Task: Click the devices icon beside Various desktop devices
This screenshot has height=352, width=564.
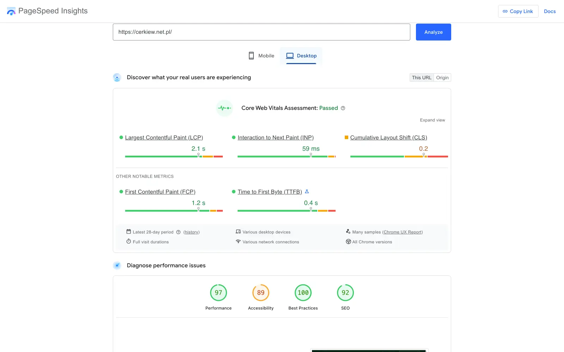Action: 238,232
